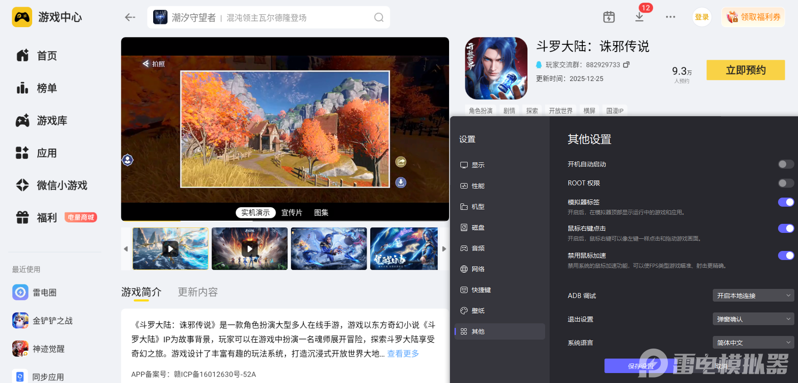Switch to 宣传片 media tab
The width and height of the screenshot is (798, 383).
(x=292, y=213)
